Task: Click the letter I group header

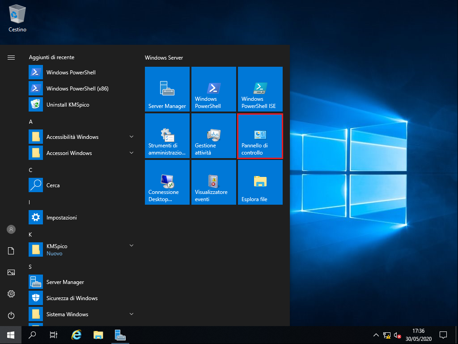Action: click(30, 202)
